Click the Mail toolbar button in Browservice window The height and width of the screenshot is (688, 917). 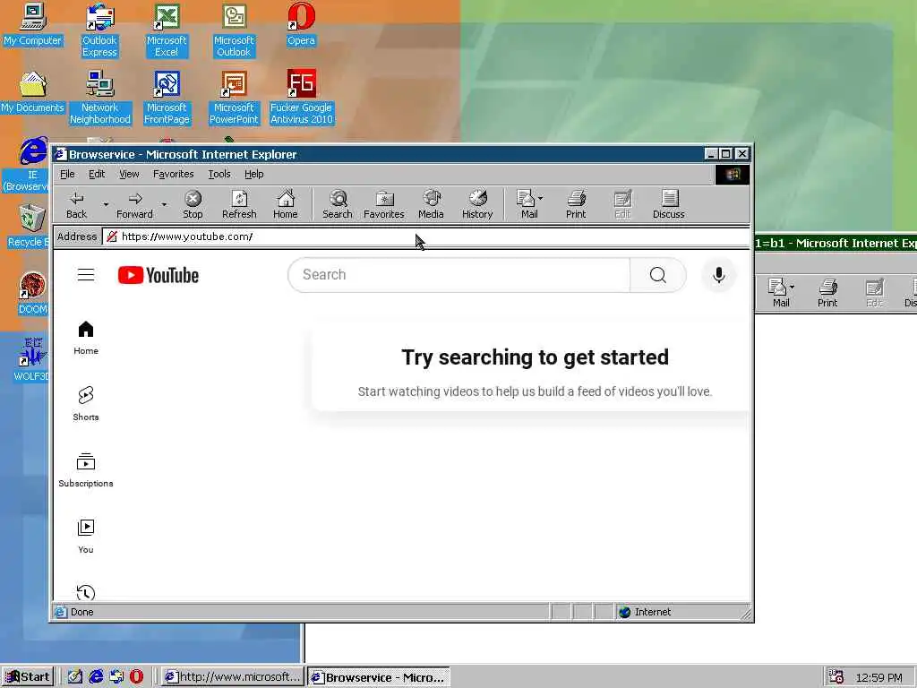pos(527,205)
